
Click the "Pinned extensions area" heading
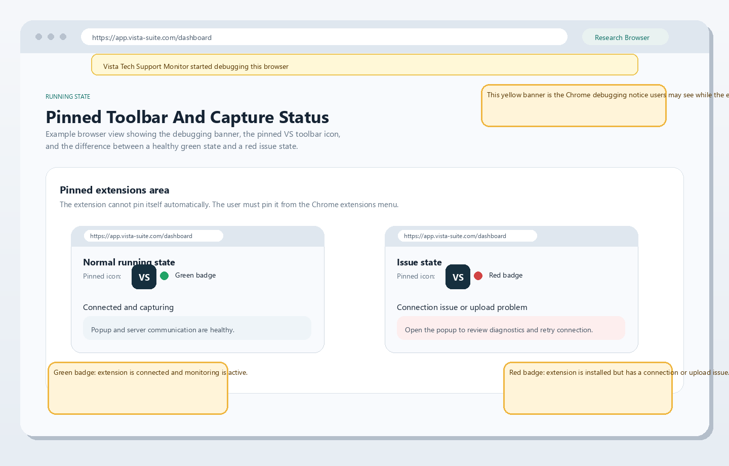coord(114,190)
